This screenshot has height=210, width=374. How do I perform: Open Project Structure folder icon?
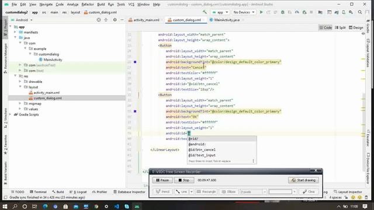pos(320,12)
